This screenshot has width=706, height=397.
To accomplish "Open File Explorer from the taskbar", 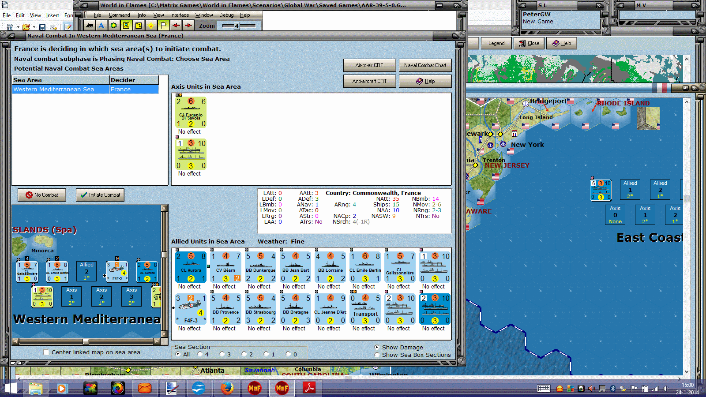I will pos(36,388).
